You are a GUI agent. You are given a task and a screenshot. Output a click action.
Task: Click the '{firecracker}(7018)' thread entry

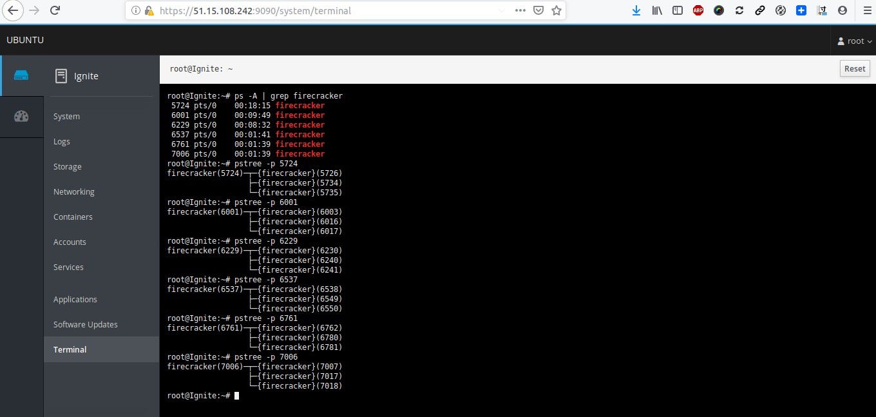[x=300, y=386]
